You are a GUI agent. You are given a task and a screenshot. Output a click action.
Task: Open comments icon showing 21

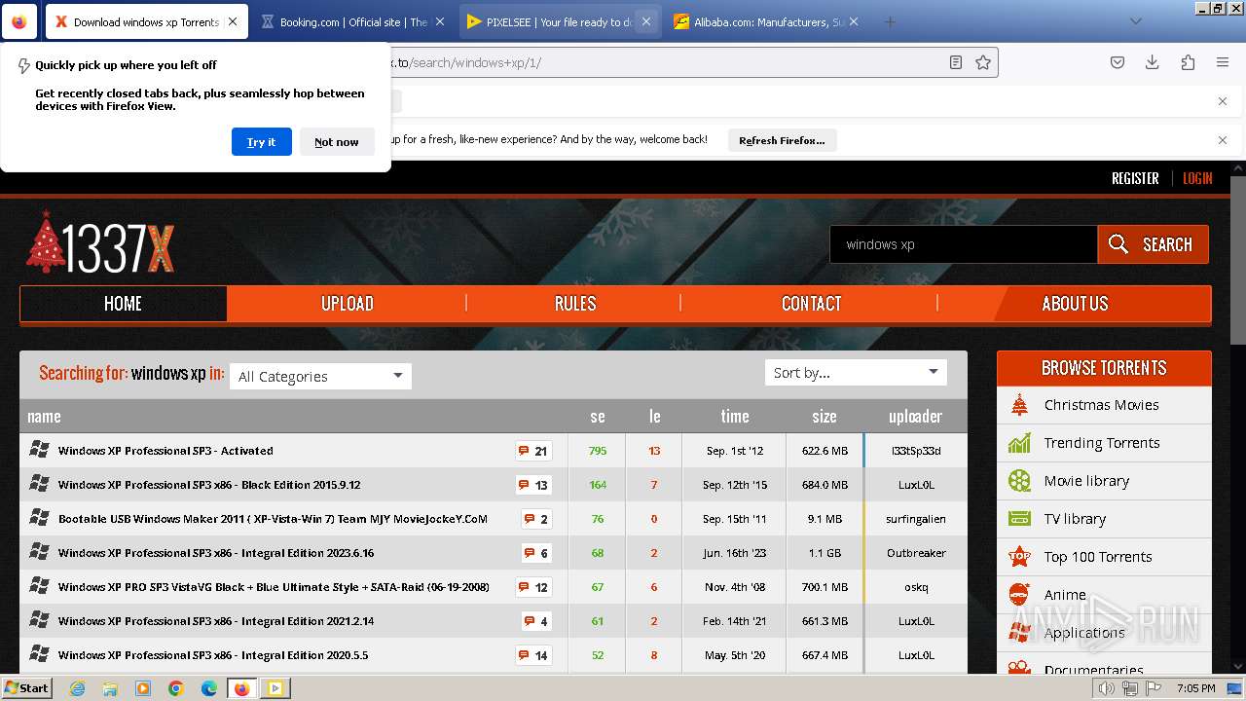pyautogui.click(x=533, y=451)
